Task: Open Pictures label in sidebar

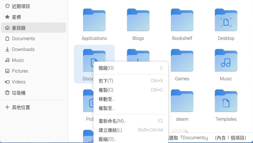Action: tap(20, 71)
